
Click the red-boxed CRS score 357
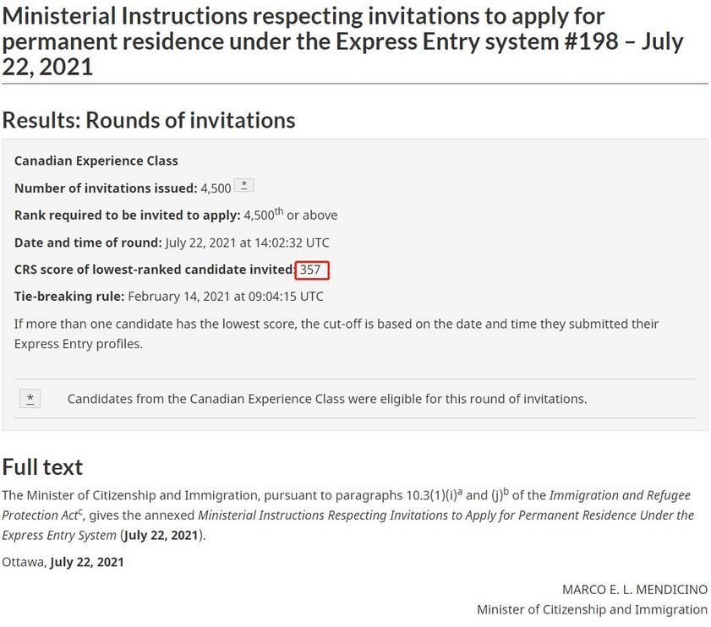tap(312, 270)
